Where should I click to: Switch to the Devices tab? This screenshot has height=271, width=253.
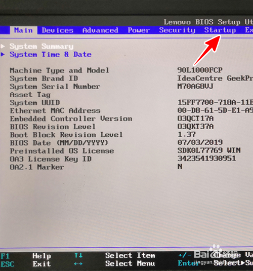(x=58, y=30)
